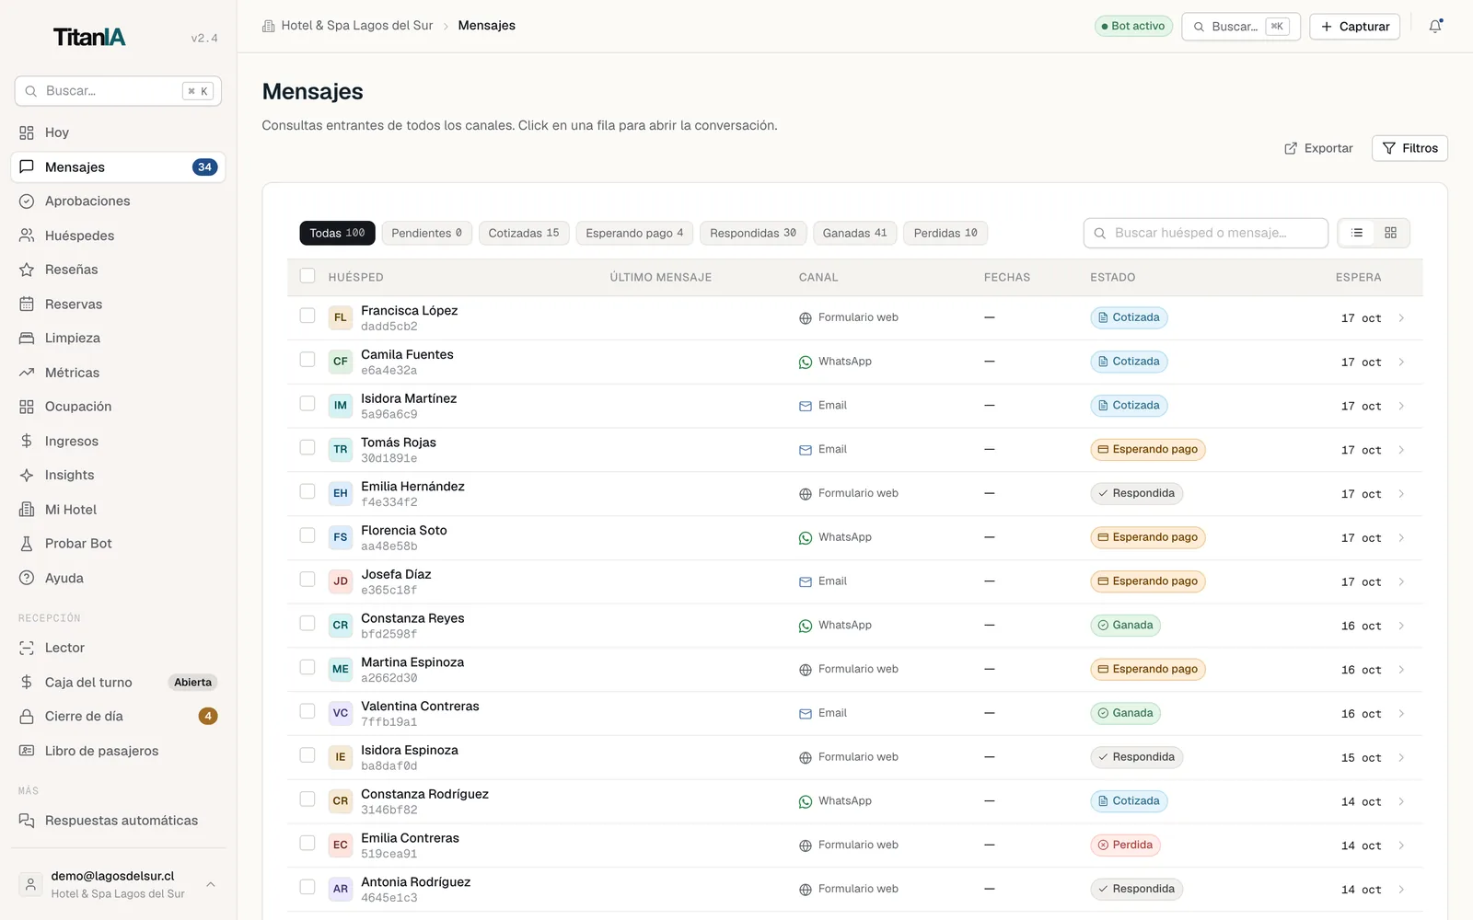Open Caja del turno in sidebar
This screenshot has width=1473, height=920.
click(x=118, y=682)
